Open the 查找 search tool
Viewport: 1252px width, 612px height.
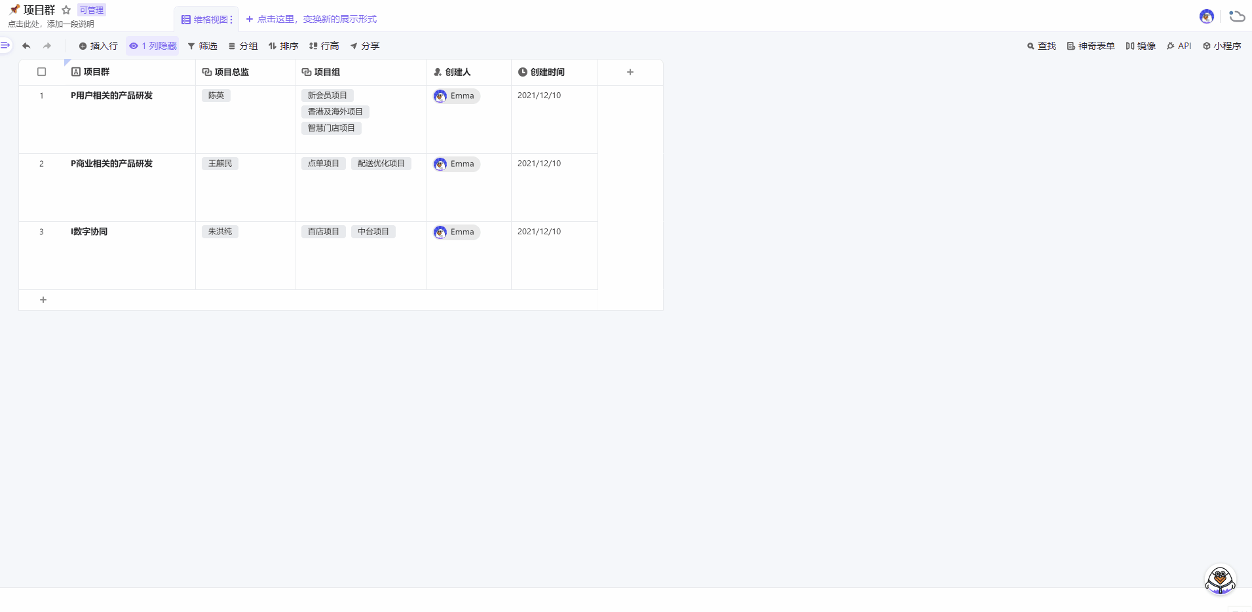pyautogui.click(x=1041, y=46)
